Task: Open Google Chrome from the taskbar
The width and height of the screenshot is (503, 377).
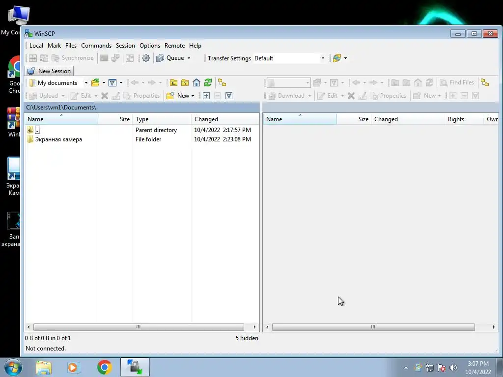Action: pos(104,367)
